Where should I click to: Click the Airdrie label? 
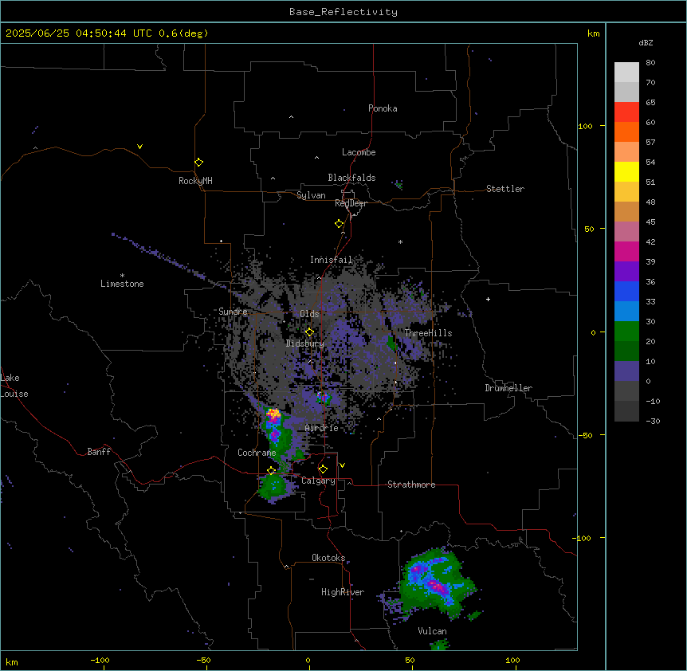tap(322, 428)
